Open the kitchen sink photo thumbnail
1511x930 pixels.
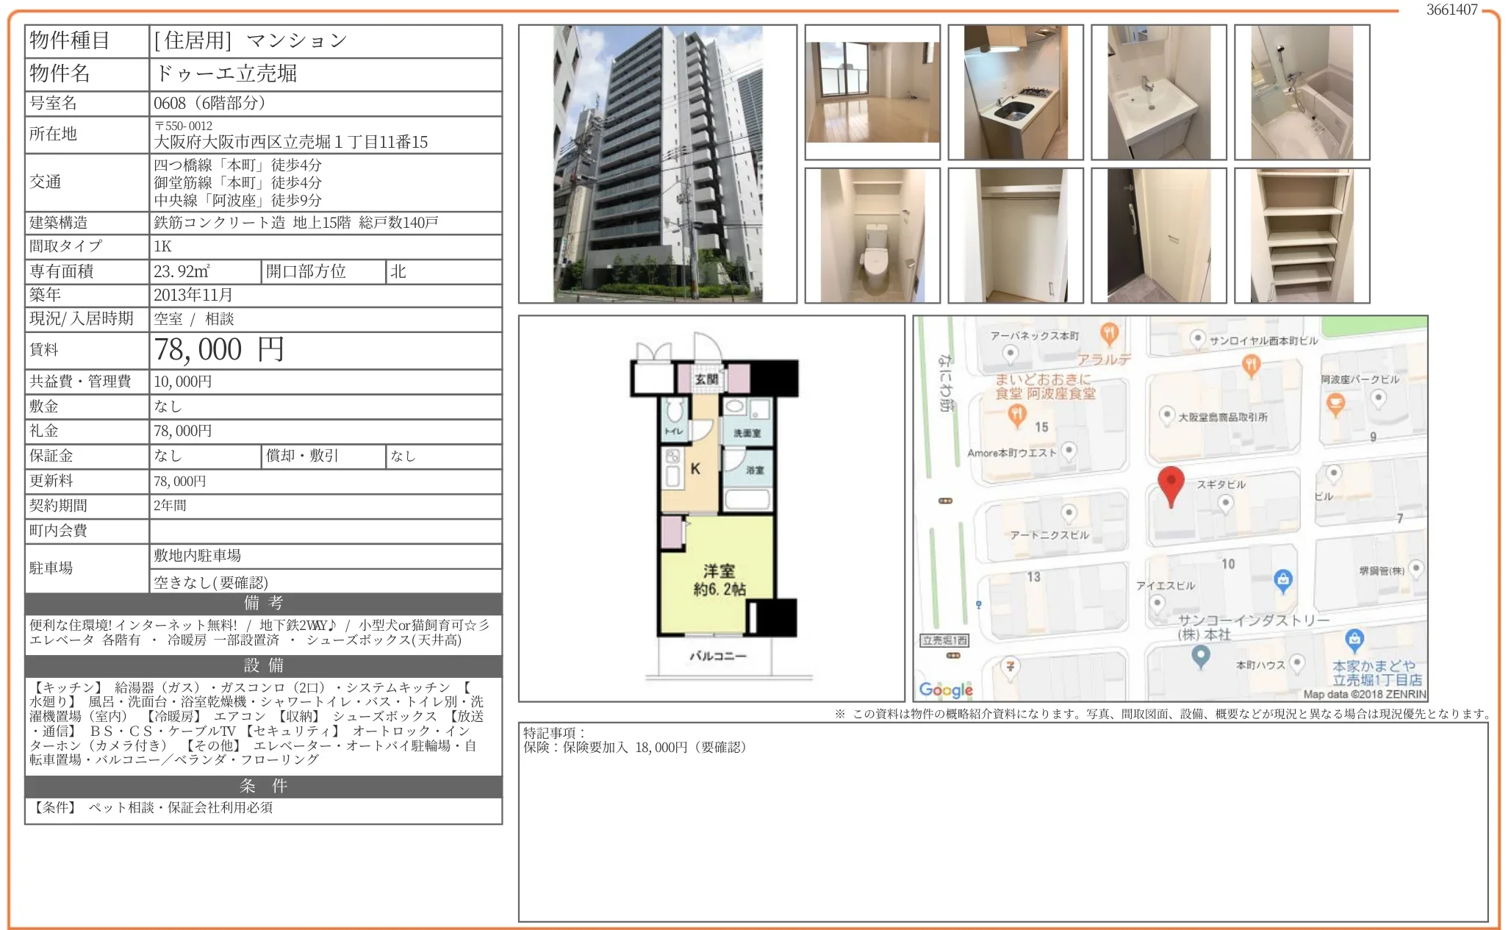point(1015,93)
